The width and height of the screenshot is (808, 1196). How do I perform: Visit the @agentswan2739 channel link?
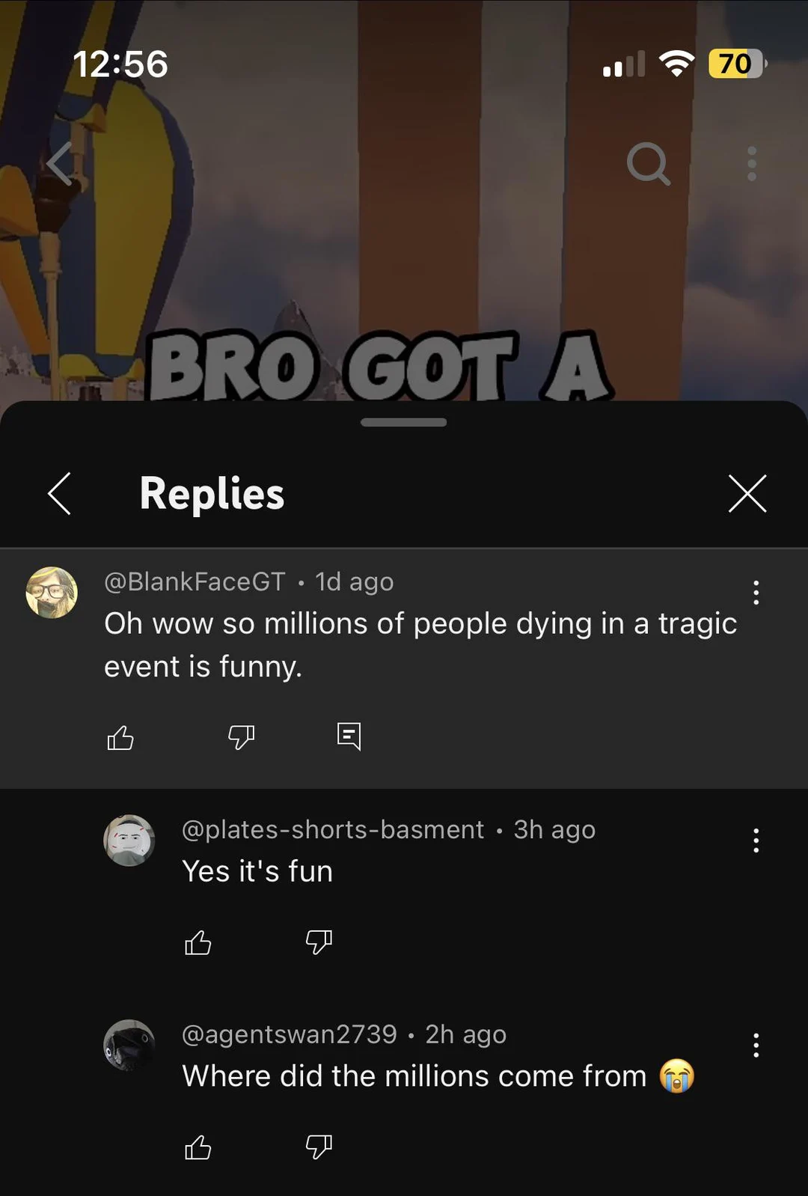pos(289,1034)
